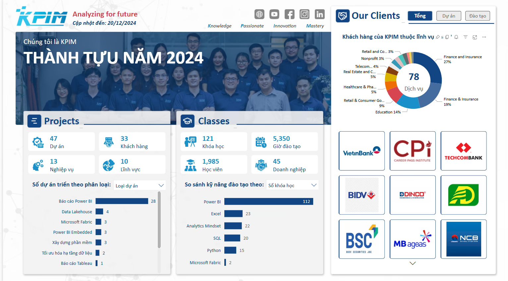The height and width of the screenshot is (281, 508).
Task: Click the Data Lakehouse bar
Action: 99,212
